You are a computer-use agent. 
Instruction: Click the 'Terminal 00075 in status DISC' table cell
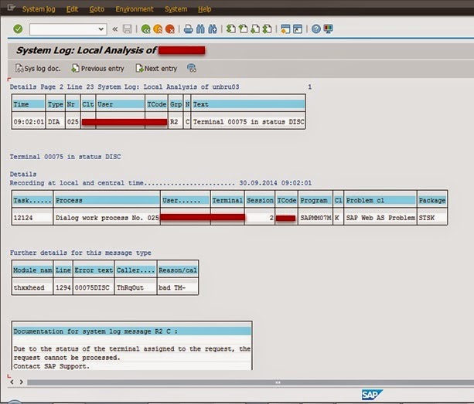(248, 122)
